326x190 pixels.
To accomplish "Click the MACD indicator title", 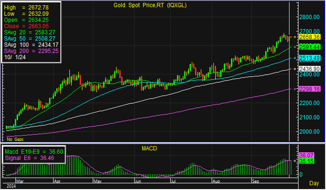I will tap(149, 149).
